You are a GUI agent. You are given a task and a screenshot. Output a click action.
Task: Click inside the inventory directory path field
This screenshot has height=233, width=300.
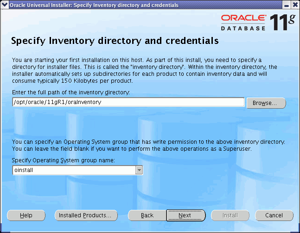tap(128, 102)
